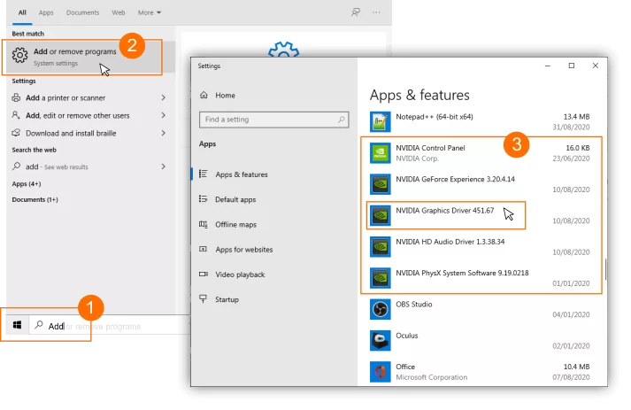631x410 pixels.
Task: Click the Windows Start button
Action: tap(17, 326)
